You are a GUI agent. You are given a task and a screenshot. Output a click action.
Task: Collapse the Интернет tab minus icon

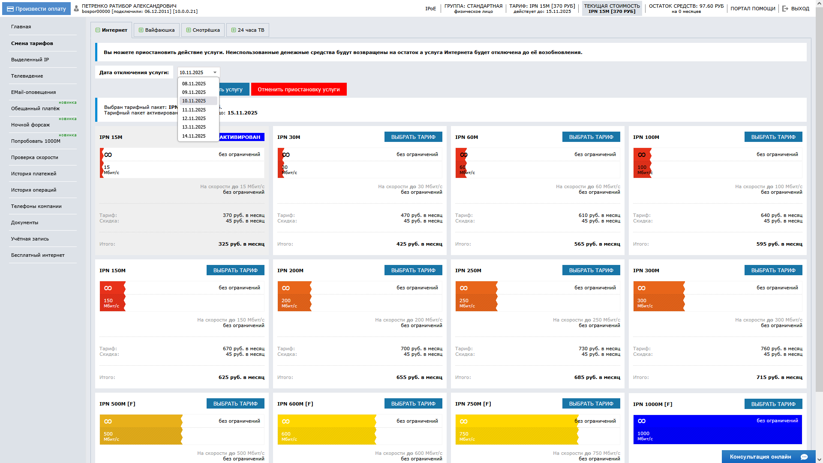[x=98, y=30]
